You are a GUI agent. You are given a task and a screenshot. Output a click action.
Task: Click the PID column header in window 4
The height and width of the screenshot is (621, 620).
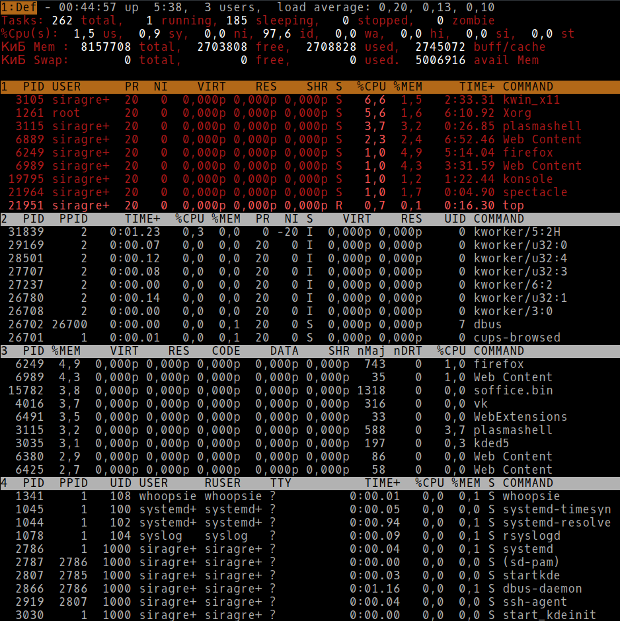33,483
